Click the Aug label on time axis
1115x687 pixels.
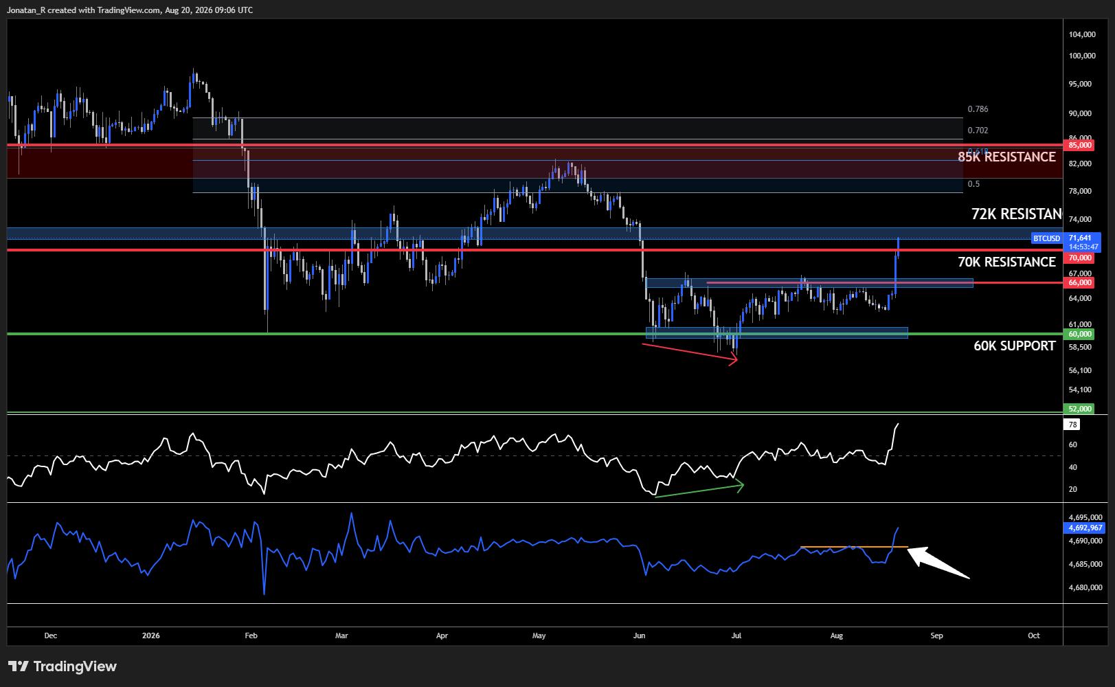coord(837,635)
